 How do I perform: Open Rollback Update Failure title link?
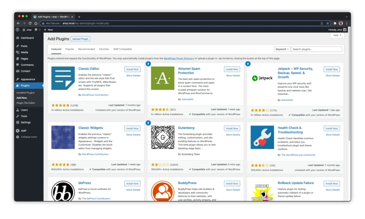295,183
